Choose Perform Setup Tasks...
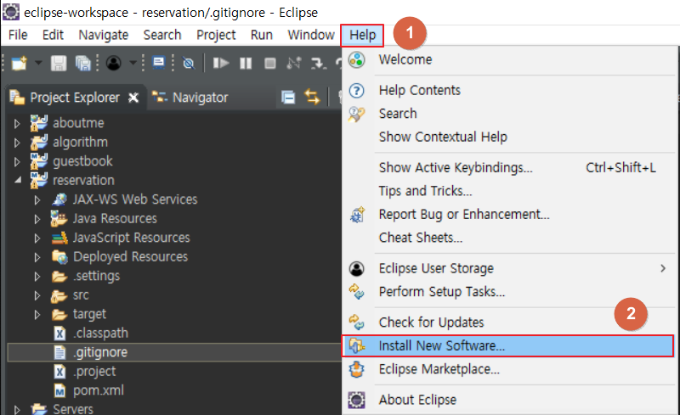 pos(510,292)
